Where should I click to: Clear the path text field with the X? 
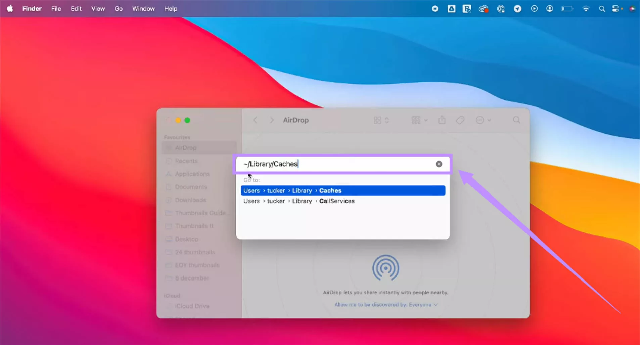439,164
